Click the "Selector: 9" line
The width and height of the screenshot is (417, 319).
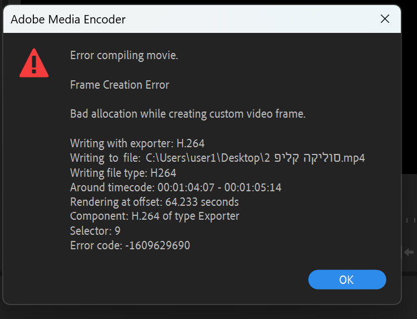pos(95,230)
